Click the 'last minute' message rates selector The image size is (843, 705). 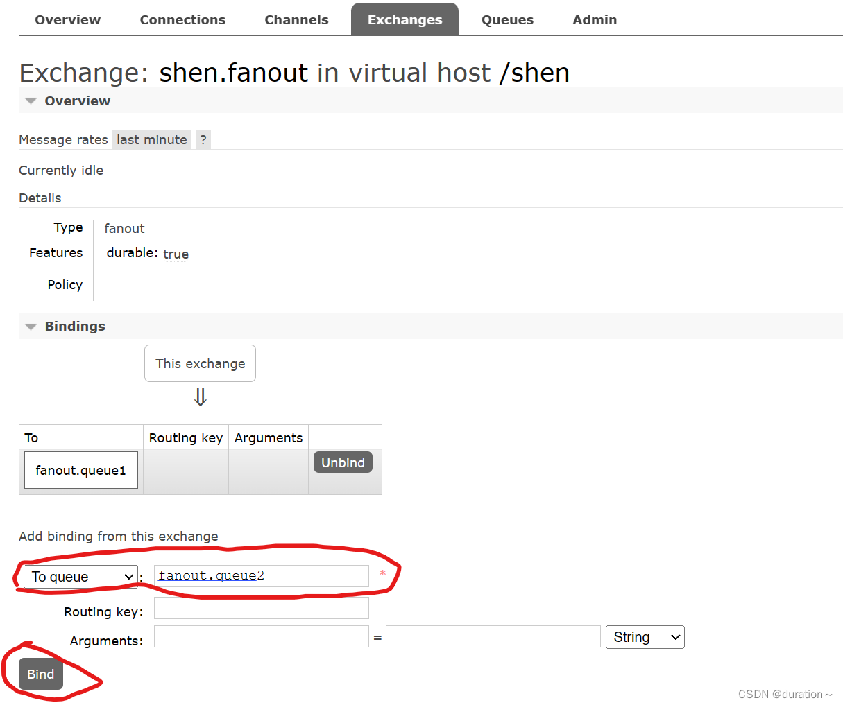tap(151, 139)
